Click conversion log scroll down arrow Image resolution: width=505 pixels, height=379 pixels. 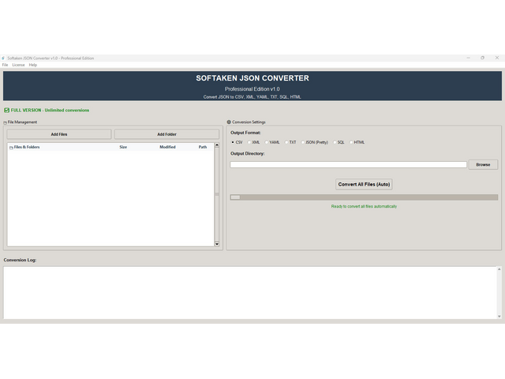coord(499,317)
